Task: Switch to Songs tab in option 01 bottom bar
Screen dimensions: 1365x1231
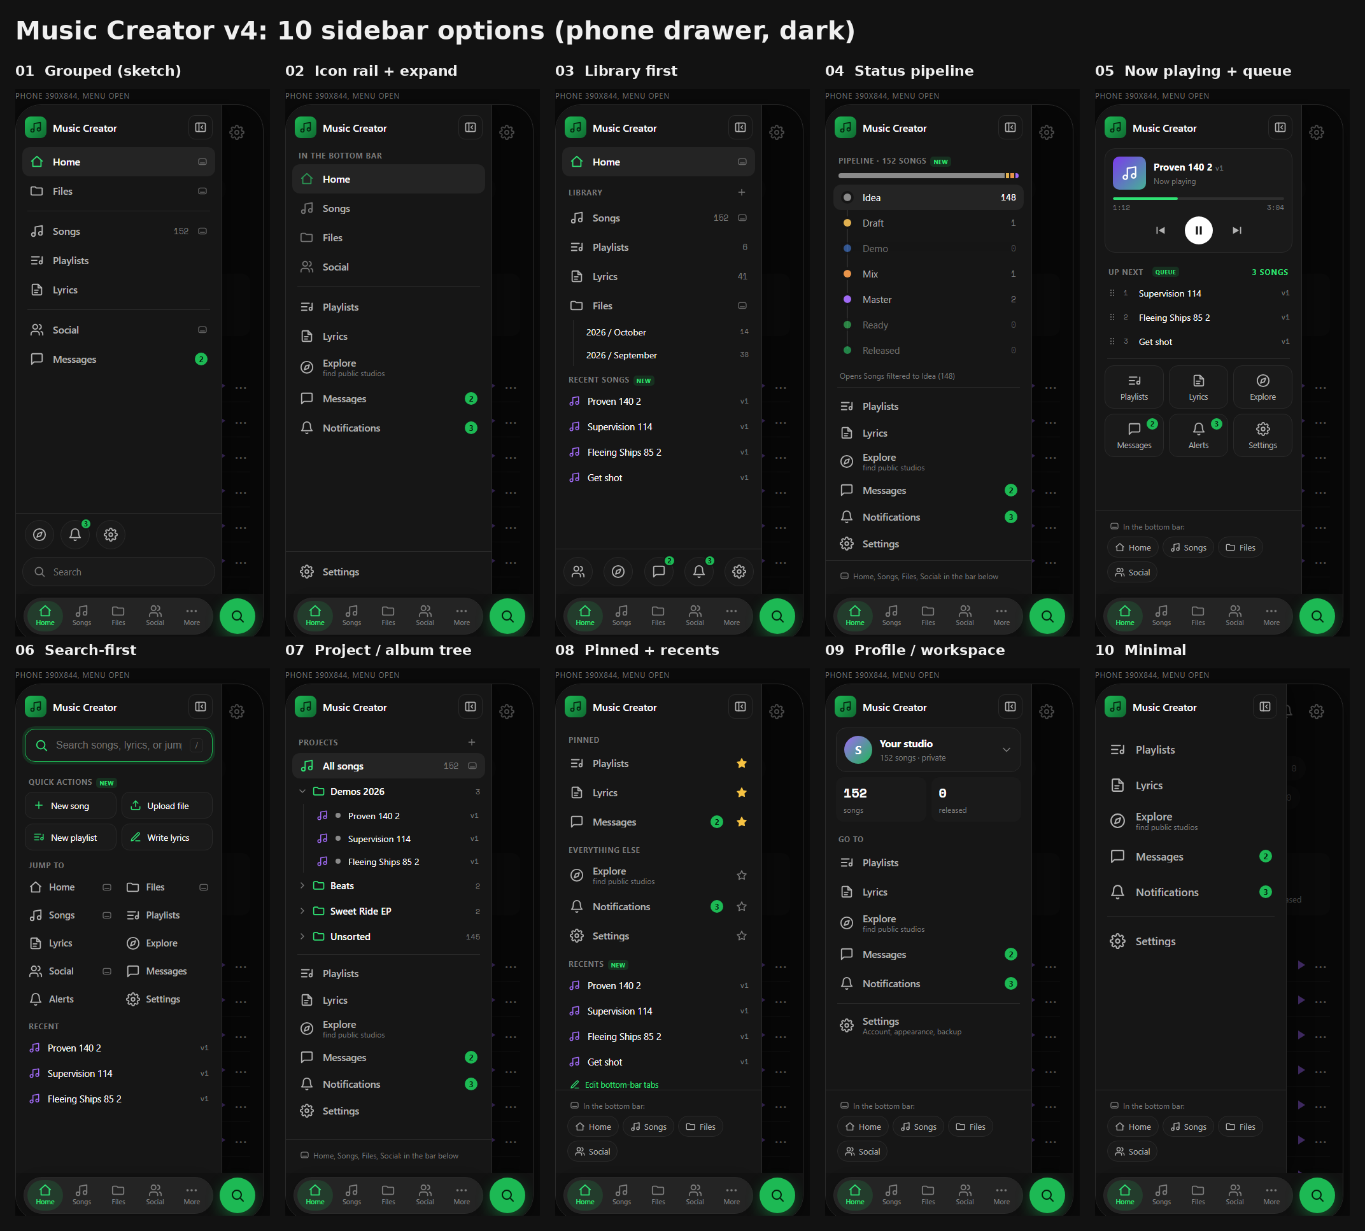Action: (82, 615)
